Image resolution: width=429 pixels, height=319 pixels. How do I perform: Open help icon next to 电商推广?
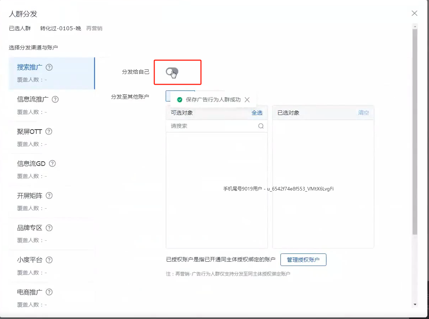tap(50, 292)
